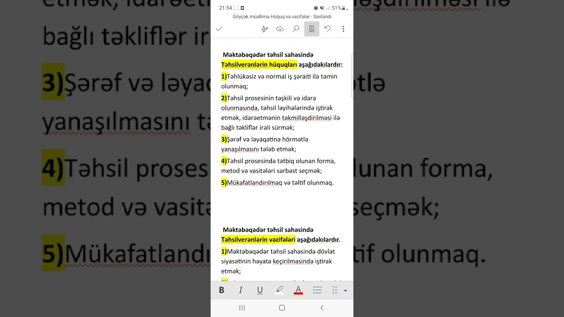Insert a bulleted list
Image resolution: width=564 pixels, height=317 pixels.
coord(317,290)
